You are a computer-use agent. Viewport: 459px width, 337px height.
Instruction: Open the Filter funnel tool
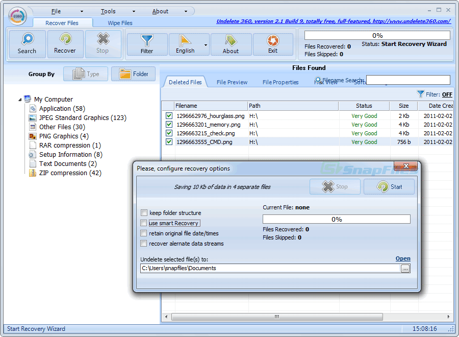[x=147, y=44]
